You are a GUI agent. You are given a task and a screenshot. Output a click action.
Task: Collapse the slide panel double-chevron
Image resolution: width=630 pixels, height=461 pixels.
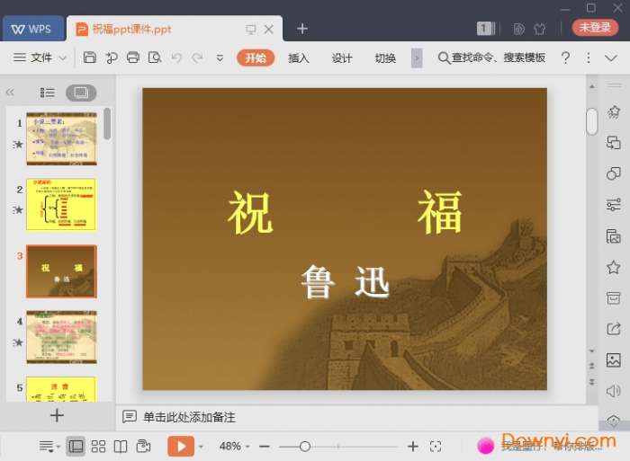10,93
